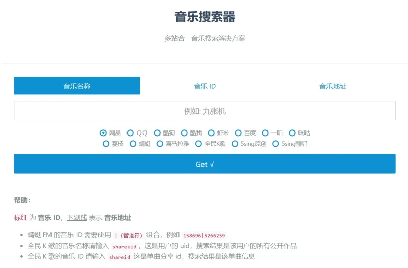Choose the 蜻蜓 radio option
408x268 pixels.
click(133, 144)
